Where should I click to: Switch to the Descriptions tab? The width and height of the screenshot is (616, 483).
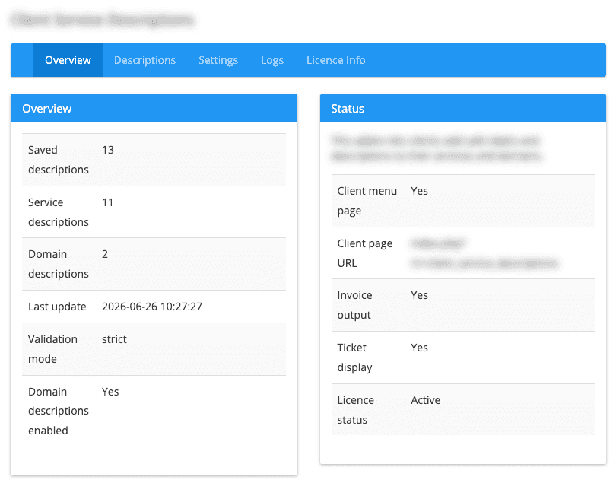[144, 60]
